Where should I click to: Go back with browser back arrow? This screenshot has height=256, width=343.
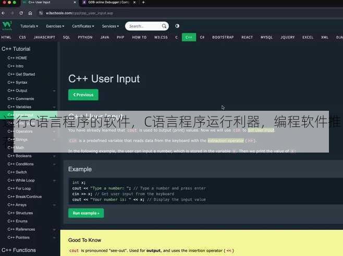[3, 13]
